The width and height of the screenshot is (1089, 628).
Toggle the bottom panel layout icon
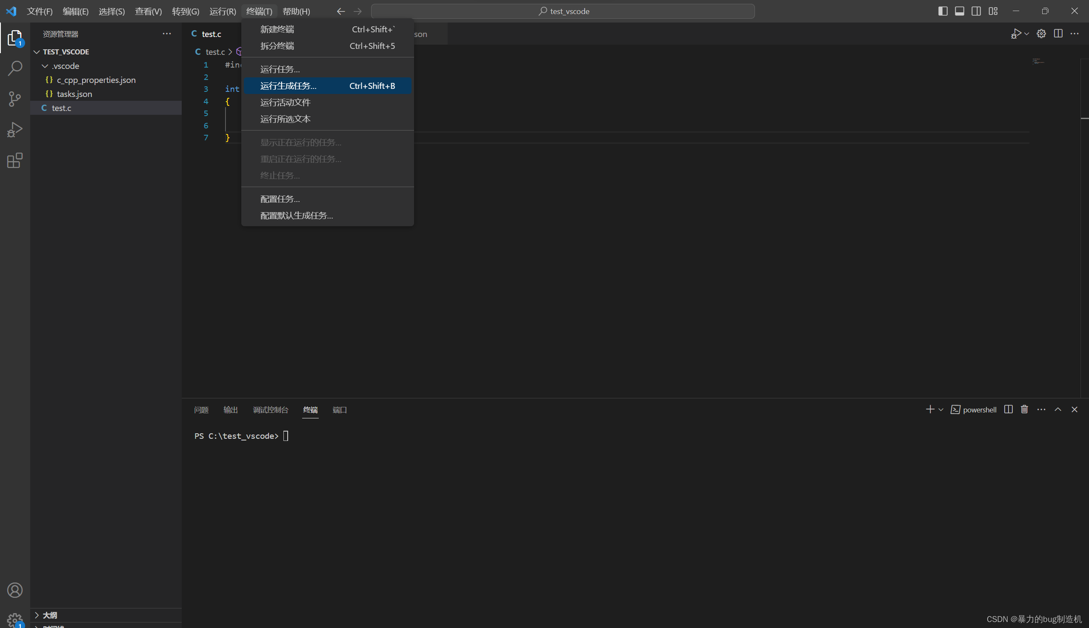[x=960, y=11]
